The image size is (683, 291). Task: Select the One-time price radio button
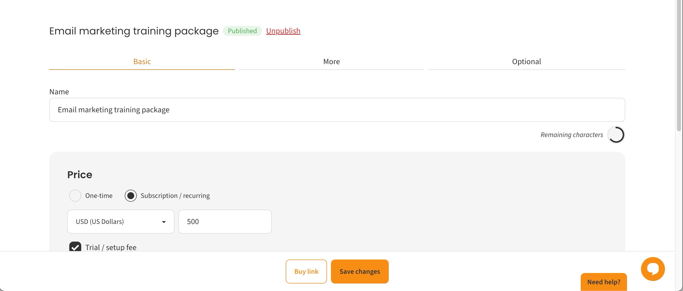(x=75, y=196)
